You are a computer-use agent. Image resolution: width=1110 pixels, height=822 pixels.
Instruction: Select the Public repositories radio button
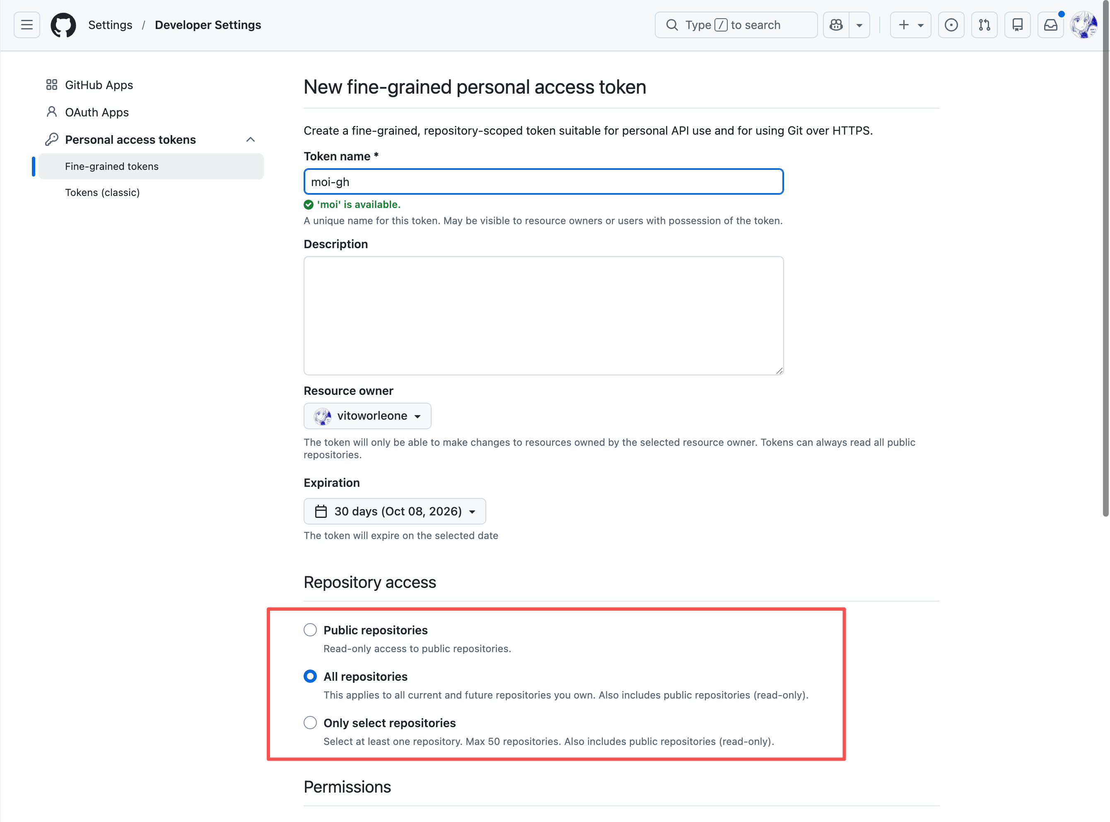[310, 630]
